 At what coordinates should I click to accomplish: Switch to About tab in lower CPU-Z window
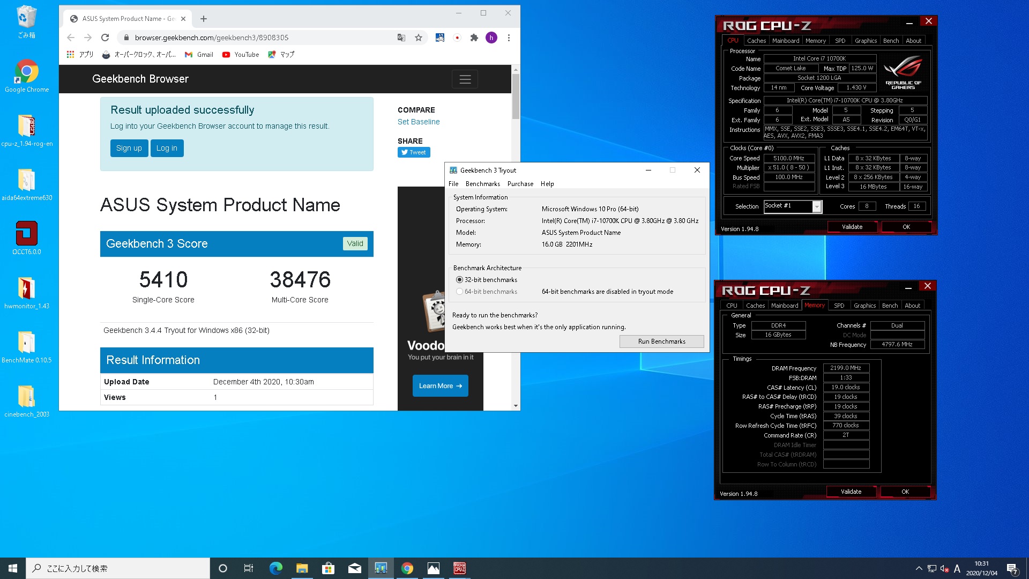point(912,306)
